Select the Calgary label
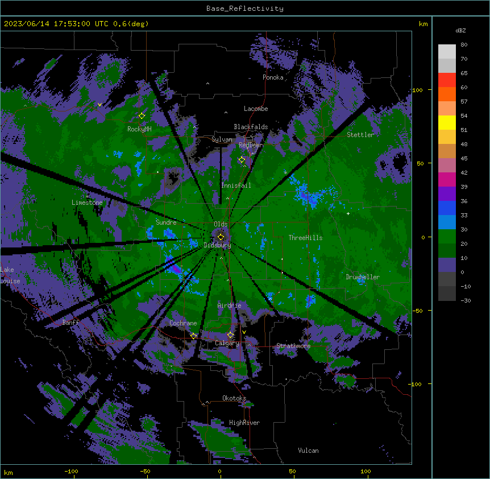 227,343
